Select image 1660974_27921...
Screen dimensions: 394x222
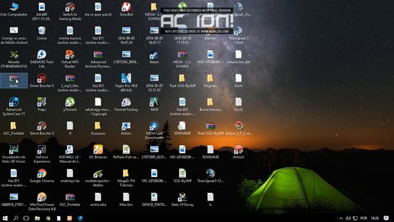pyautogui.click(x=14, y=200)
